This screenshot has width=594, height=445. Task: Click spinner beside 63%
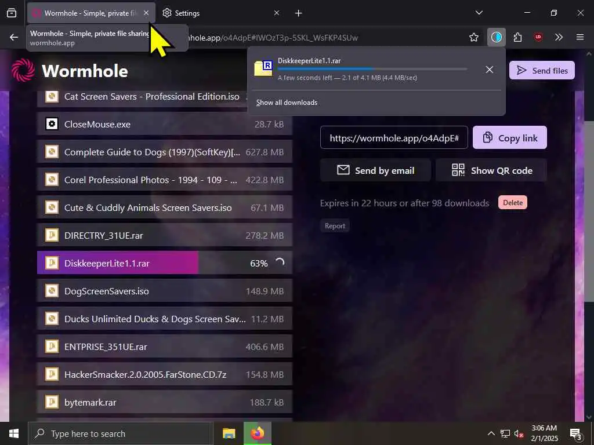pos(280,262)
